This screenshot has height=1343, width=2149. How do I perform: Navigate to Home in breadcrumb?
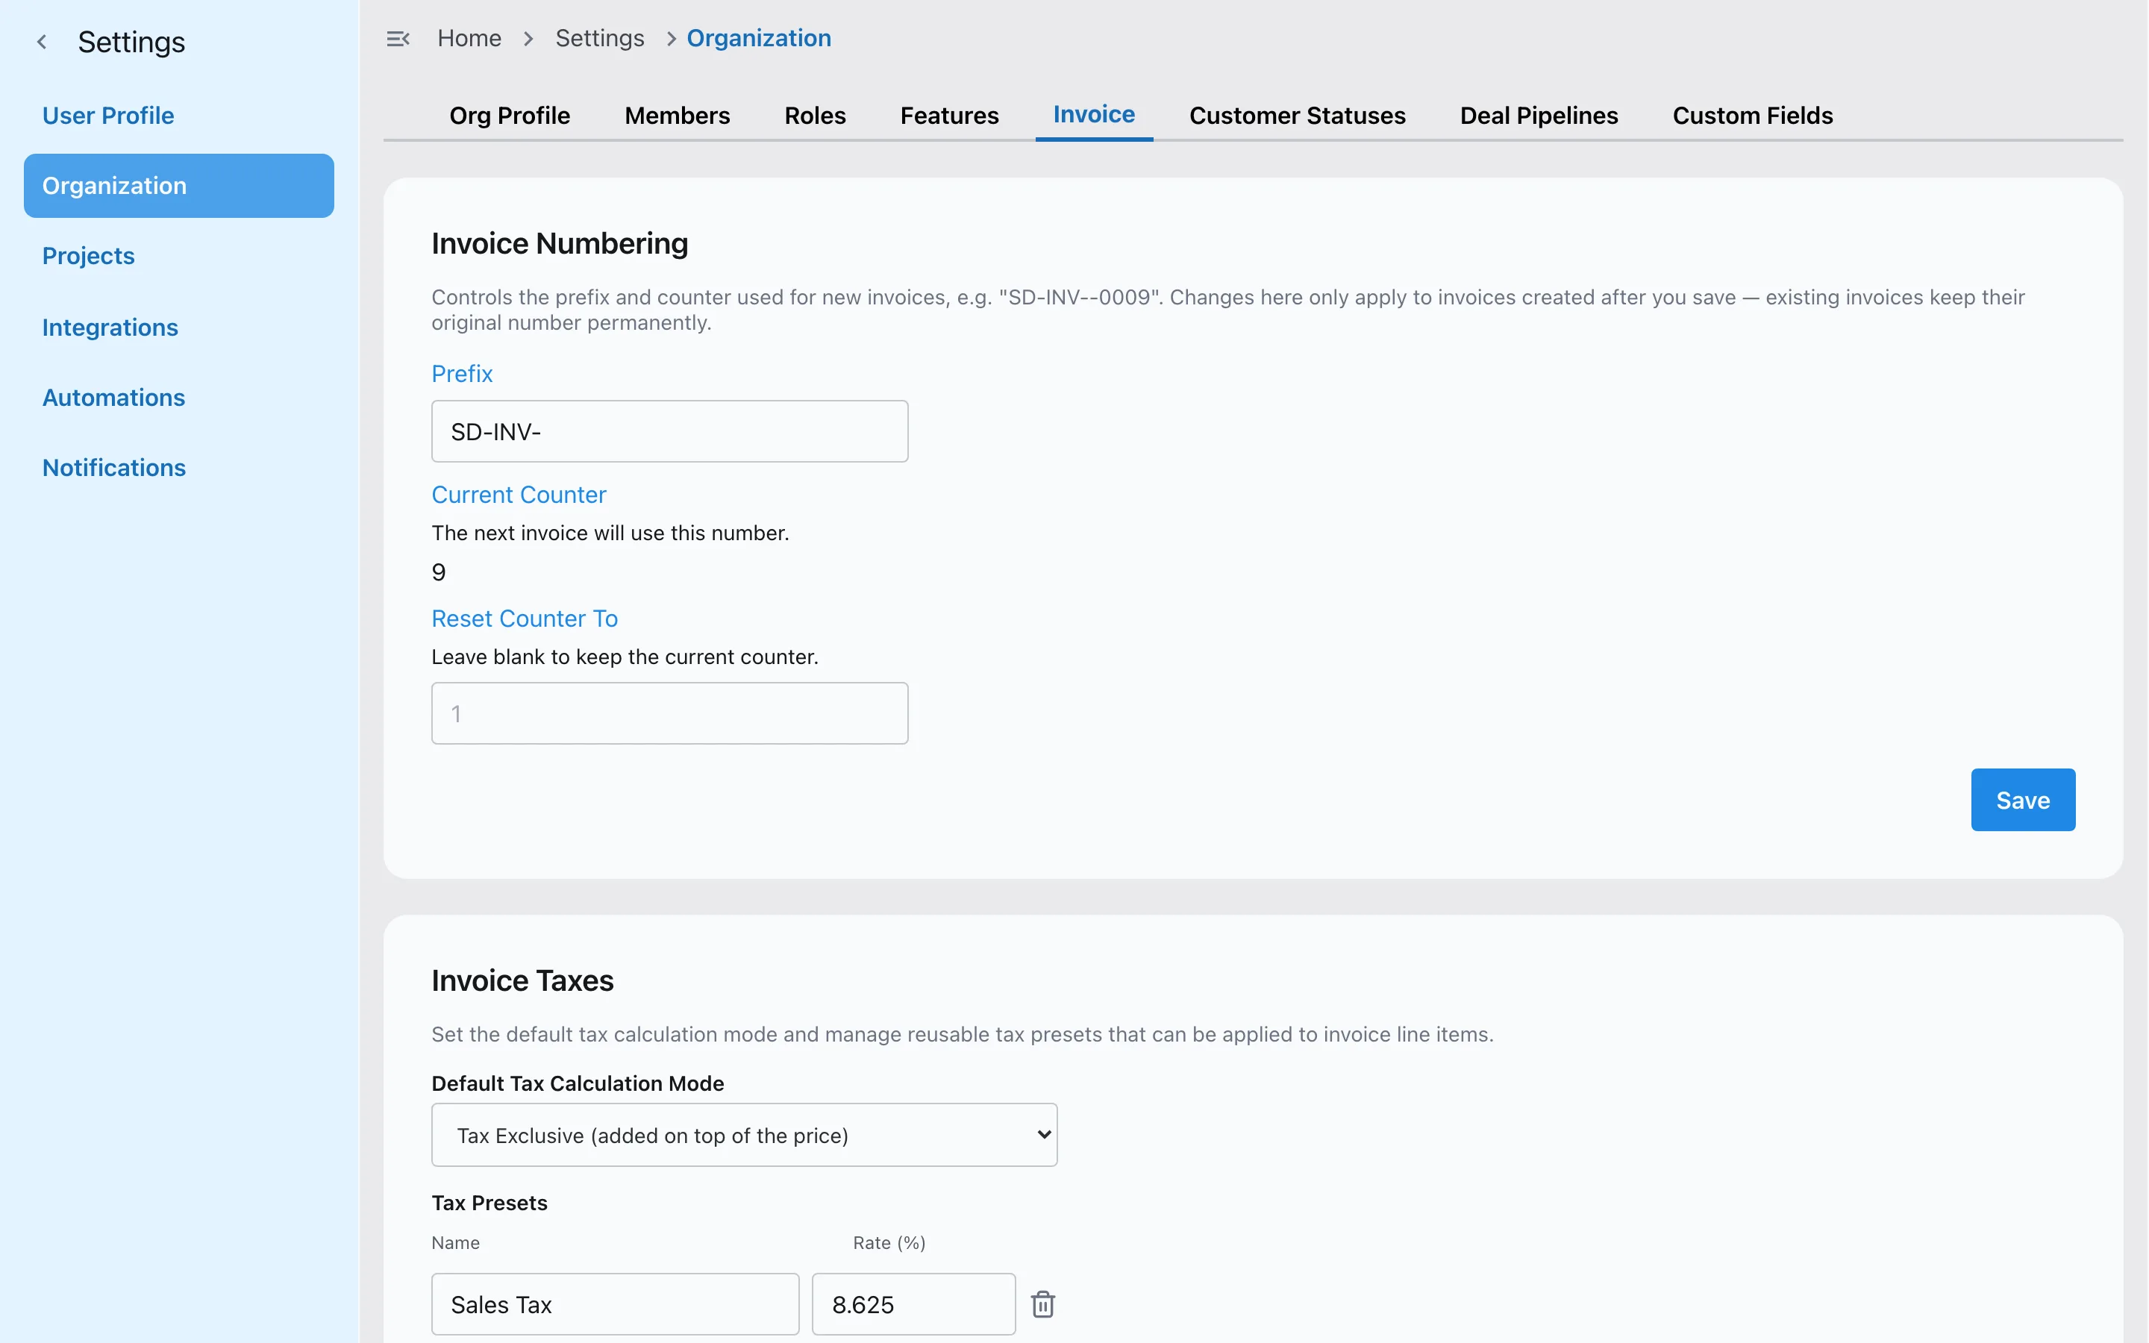[469, 38]
